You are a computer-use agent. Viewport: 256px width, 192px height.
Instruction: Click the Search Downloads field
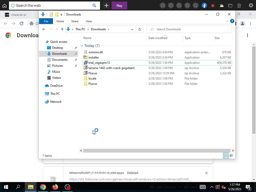coord(189,29)
